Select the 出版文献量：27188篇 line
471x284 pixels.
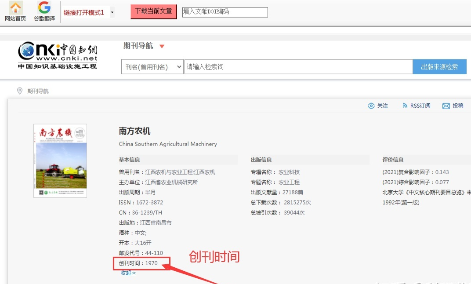pyautogui.click(x=277, y=193)
